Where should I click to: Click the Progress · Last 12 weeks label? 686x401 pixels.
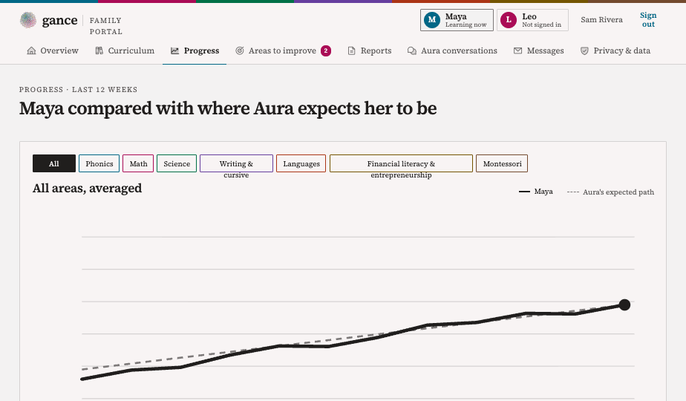78,89
